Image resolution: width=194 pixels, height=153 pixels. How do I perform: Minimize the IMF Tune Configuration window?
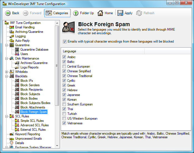point(170,3)
